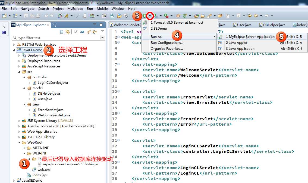Viewport: 308px width, 183px height.
Task: Click the Print toolbar icon
Action: pos(38,16)
